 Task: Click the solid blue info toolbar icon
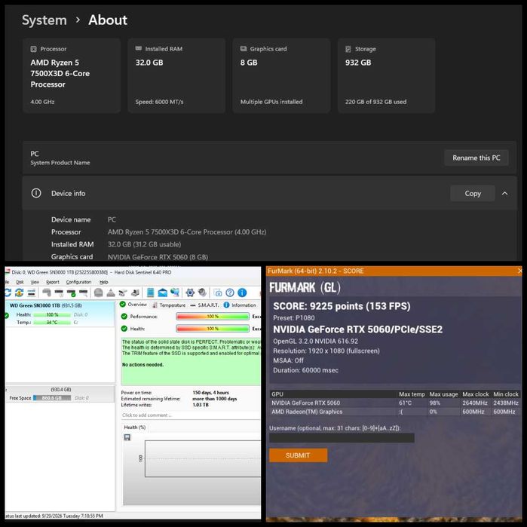(242, 293)
